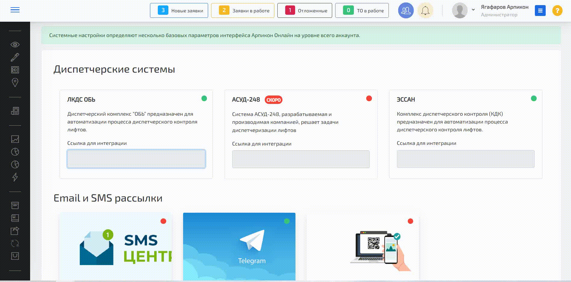
Task: Click the pencil edit icon in sidebar
Action: coord(15,57)
